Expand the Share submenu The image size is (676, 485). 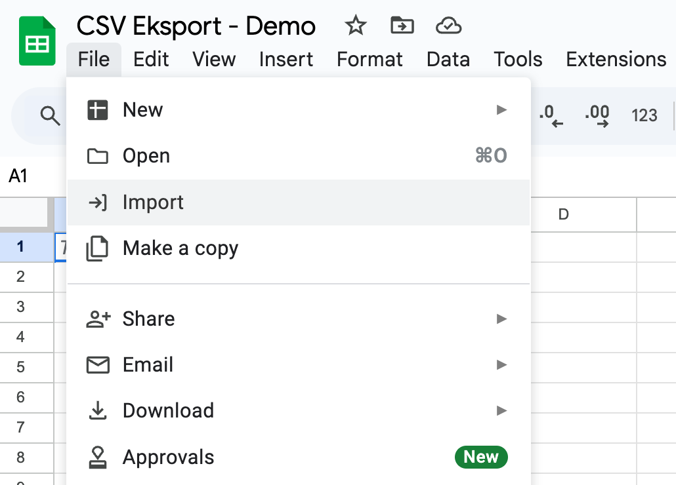tap(299, 319)
